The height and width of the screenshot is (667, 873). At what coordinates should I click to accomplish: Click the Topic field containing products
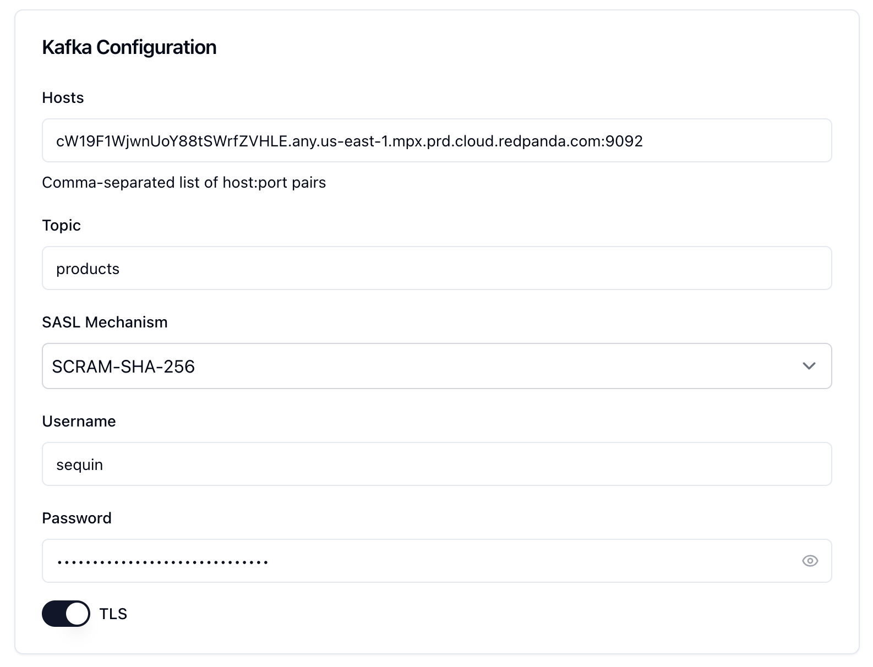pyautogui.click(x=436, y=268)
